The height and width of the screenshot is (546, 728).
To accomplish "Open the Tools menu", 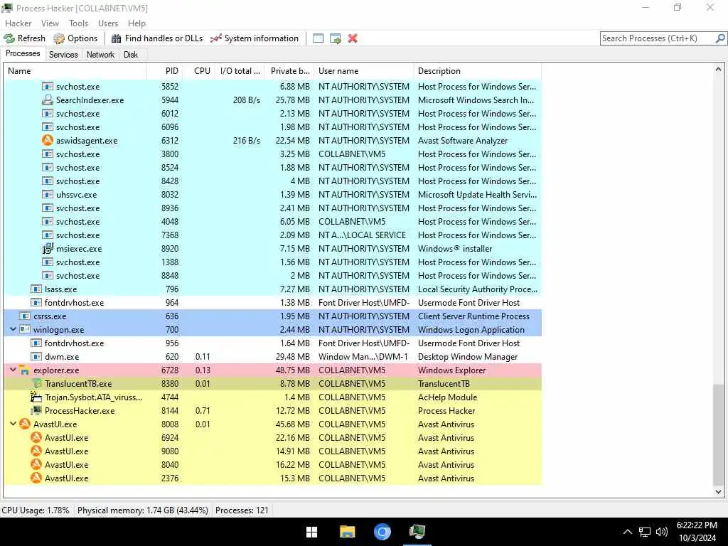I will (x=78, y=23).
